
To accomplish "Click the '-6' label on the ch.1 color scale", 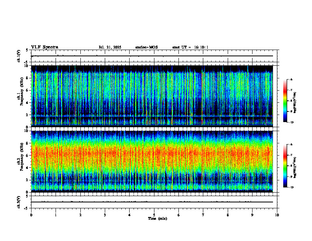I will pyautogui.click(x=291, y=79).
